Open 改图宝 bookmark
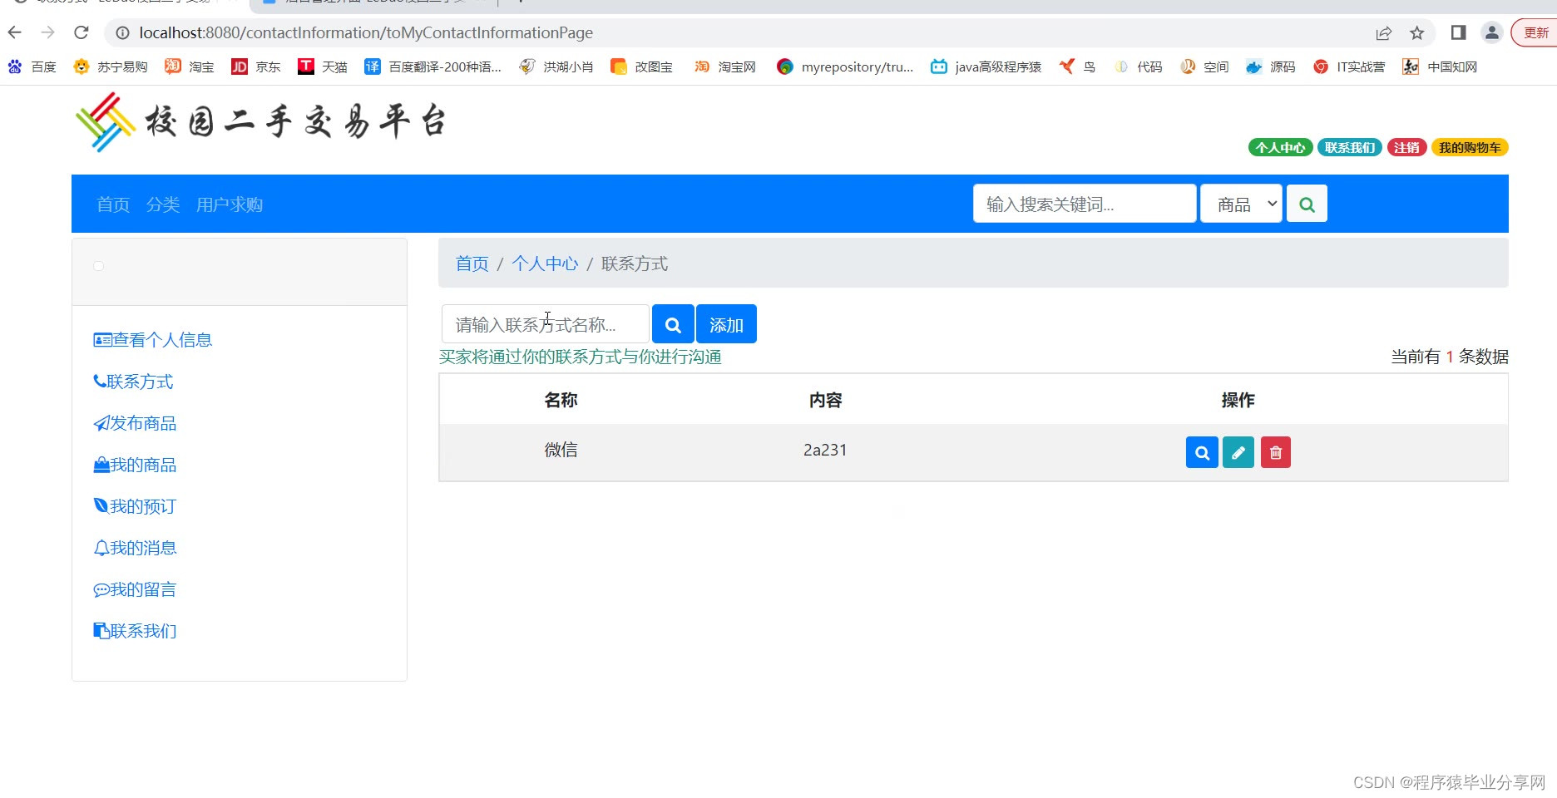 (x=641, y=66)
